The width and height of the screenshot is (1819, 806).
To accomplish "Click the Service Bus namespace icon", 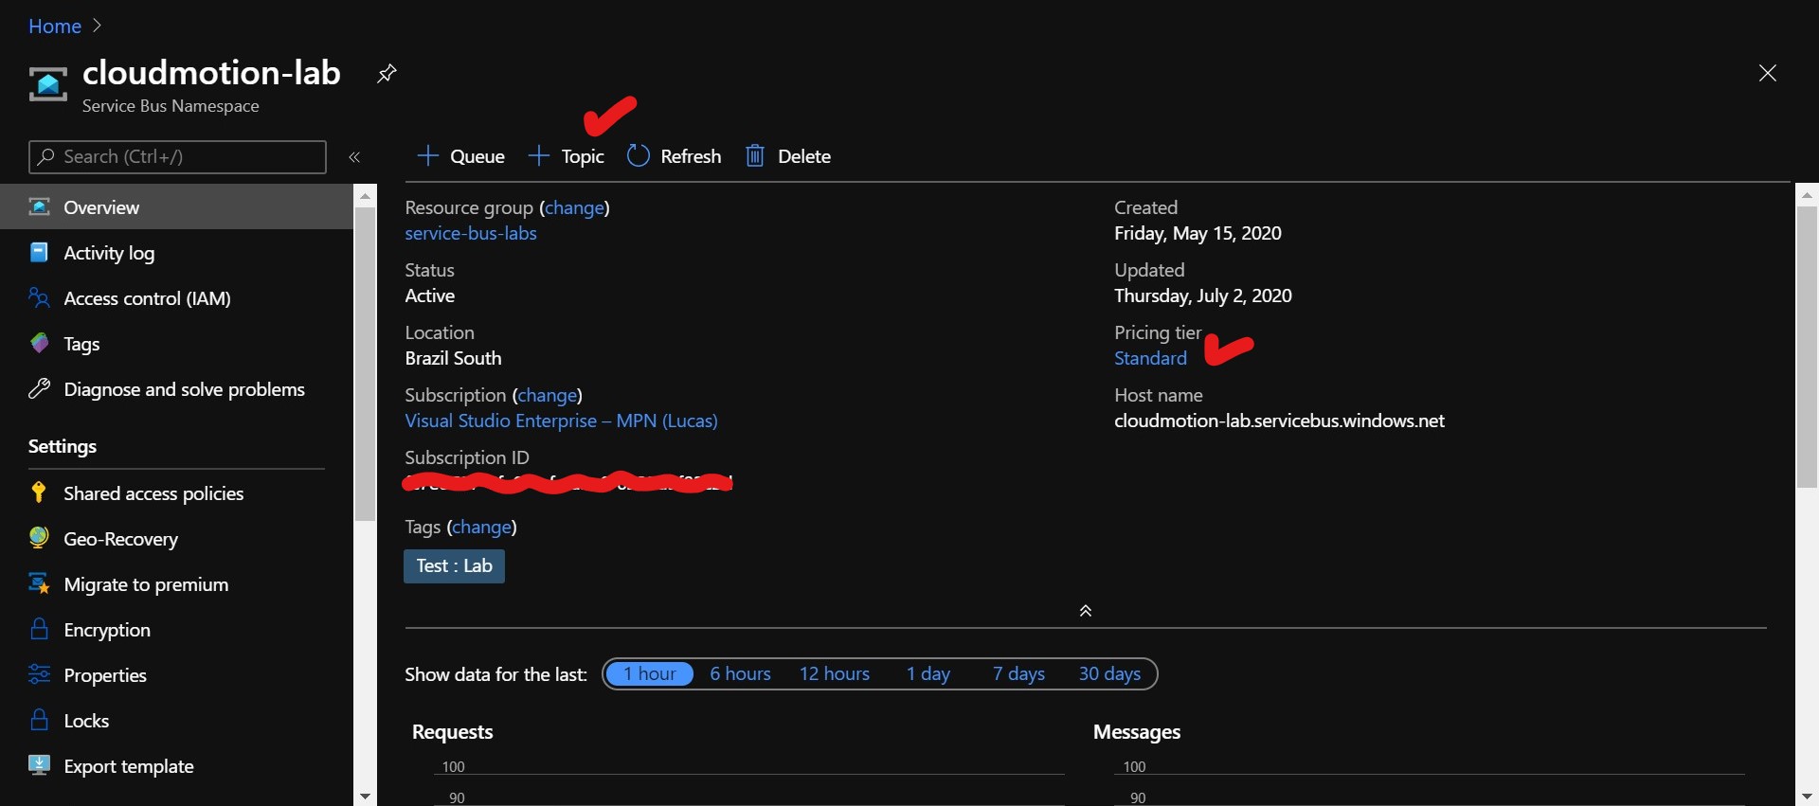I will point(47,84).
